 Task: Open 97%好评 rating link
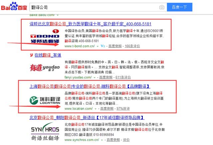point(123,109)
